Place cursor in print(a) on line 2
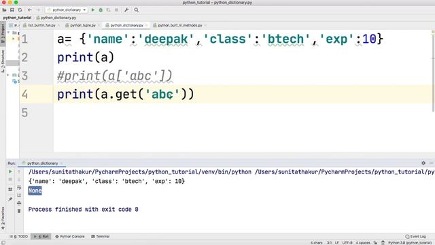The height and width of the screenshot is (245, 435). pos(86,57)
